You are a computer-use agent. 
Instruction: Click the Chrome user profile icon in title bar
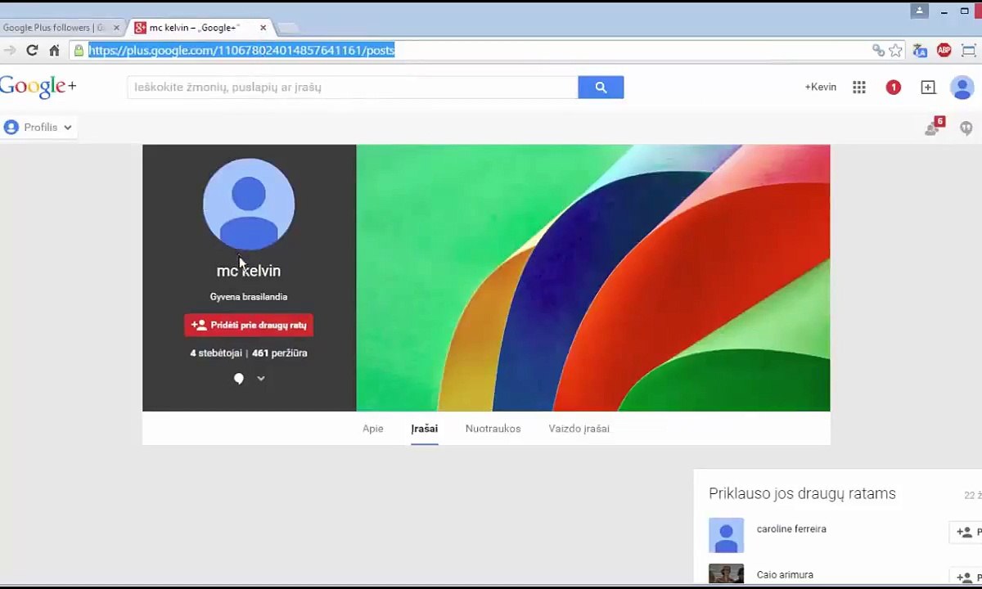pos(919,11)
